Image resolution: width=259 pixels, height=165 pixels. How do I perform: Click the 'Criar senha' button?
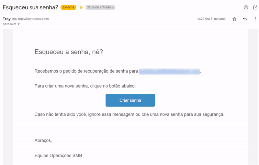pos(130,100)
